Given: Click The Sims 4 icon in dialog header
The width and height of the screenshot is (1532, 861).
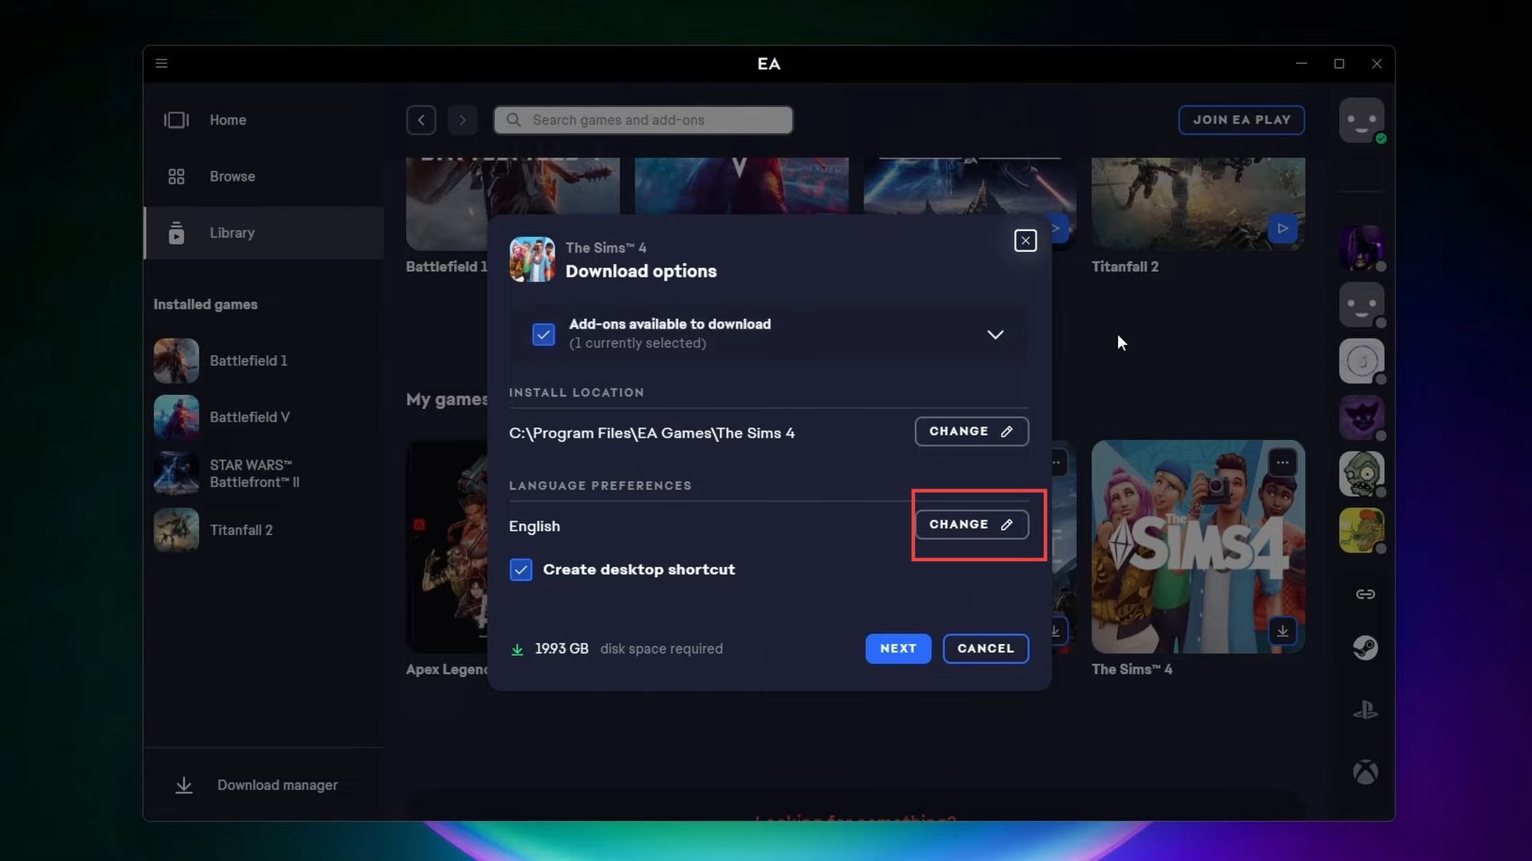Looking at the screenshot, I should (532, 259).
